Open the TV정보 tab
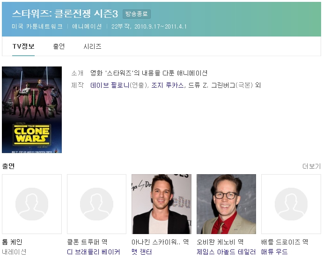This screenshot has height=257, width=323. (x=23, y=46)
